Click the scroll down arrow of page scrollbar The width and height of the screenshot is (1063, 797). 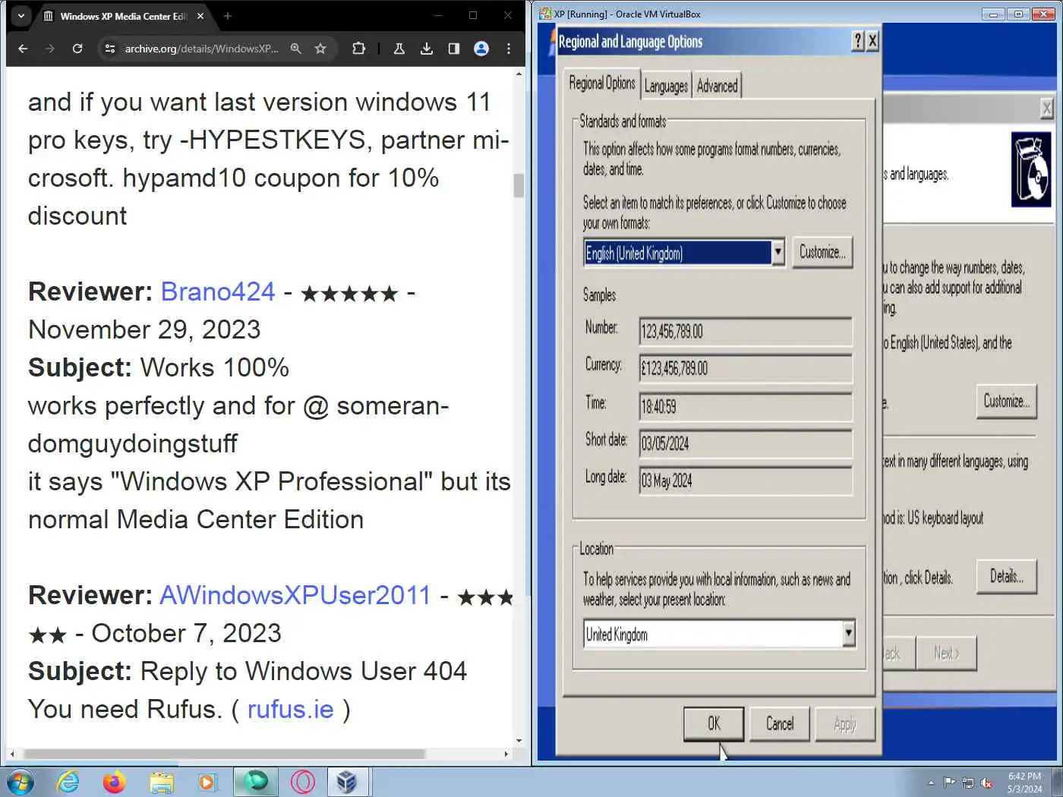pyautogui.click(x=519, y=741)
